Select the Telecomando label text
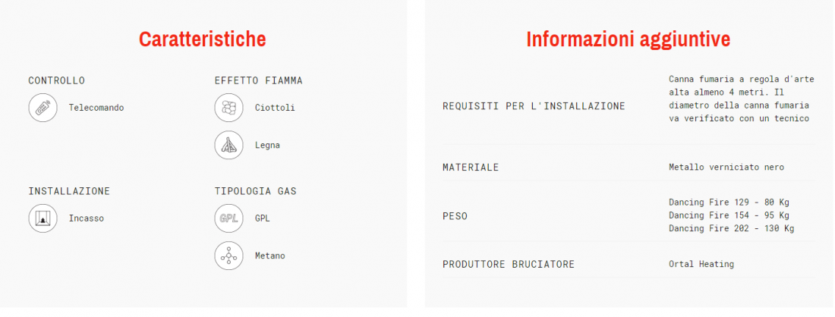The width and height of the screenshot is (835, 317). 96,108
